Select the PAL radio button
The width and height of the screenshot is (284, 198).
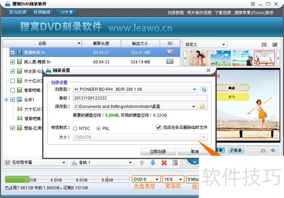(98, 128)
